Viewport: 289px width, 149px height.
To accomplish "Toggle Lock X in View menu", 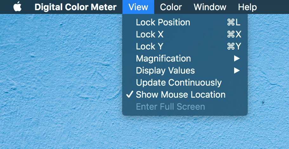I will pyautogui.click(x=185, y=35).
